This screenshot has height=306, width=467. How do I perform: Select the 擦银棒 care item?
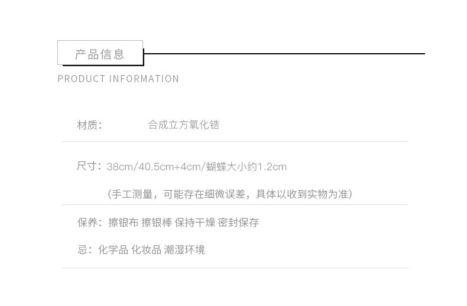point(156,223)
